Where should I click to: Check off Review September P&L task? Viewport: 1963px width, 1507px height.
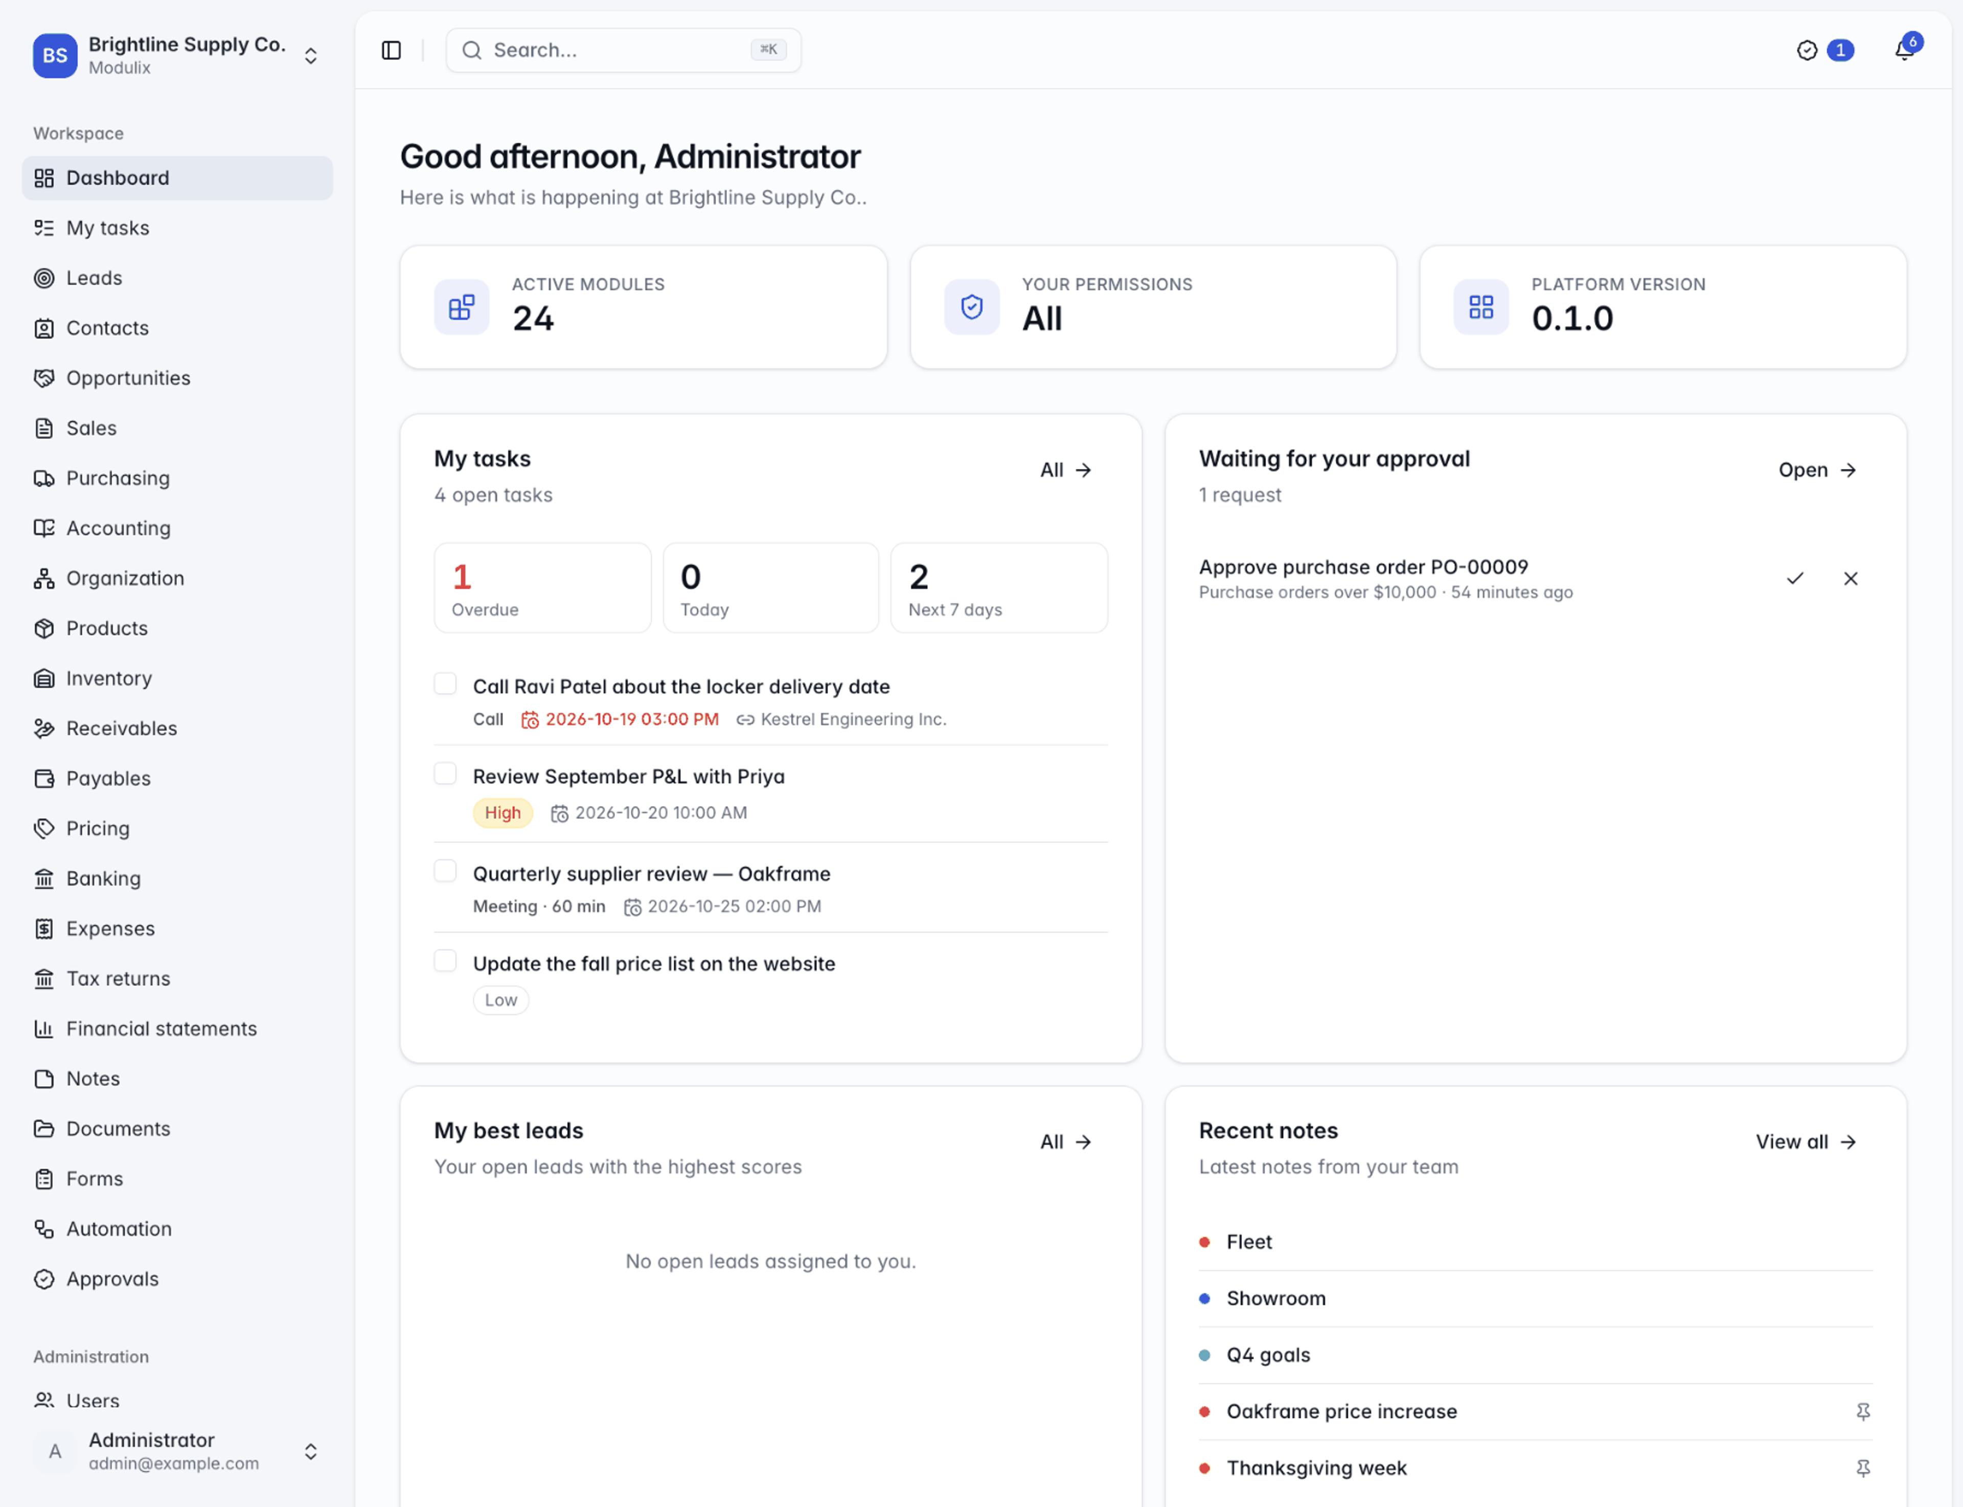click(445, 774)
